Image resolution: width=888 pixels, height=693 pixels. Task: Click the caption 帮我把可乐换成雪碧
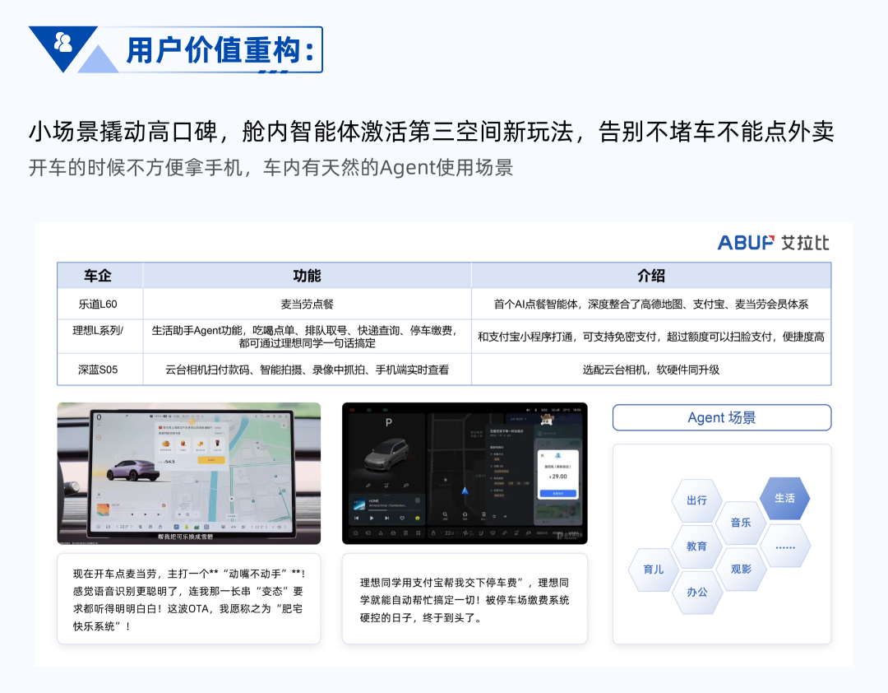pos(185,537)
